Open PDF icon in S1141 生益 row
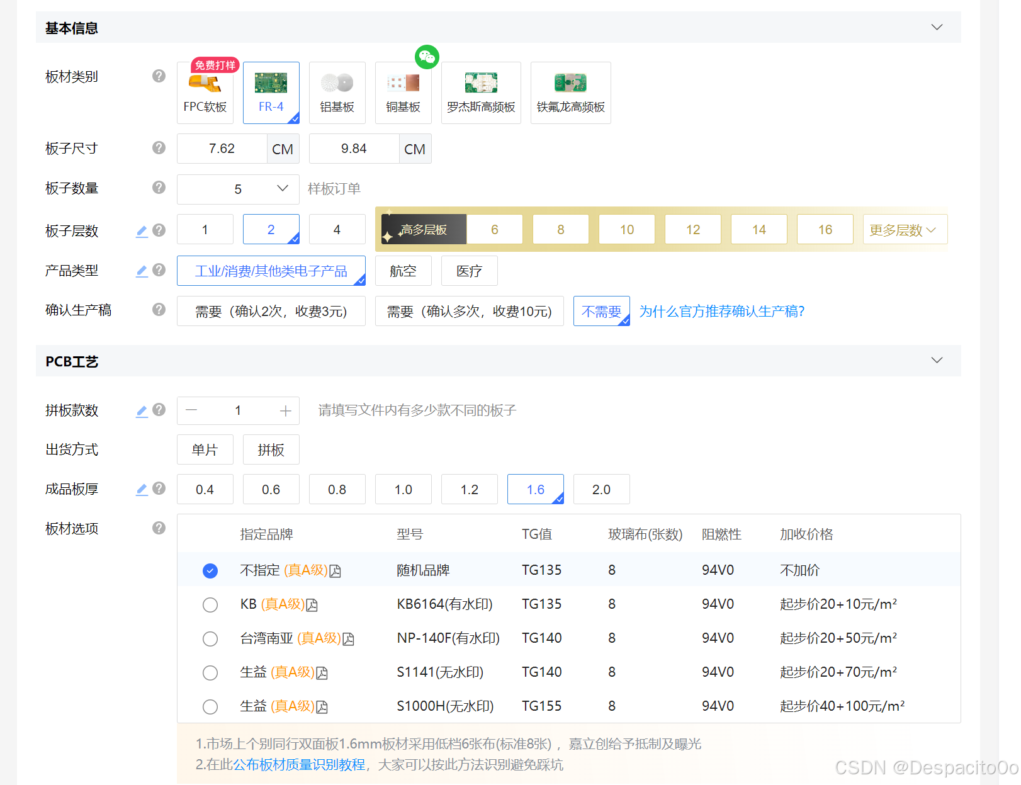Image resolution: width=1021 pixels, height=785 pixels. [x=322, y=673]
